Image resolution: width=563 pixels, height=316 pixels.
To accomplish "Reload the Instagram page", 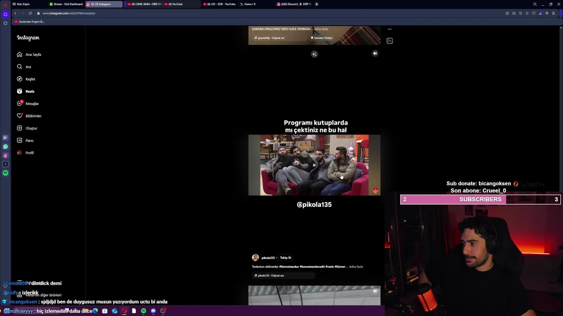I will (30, 13).
